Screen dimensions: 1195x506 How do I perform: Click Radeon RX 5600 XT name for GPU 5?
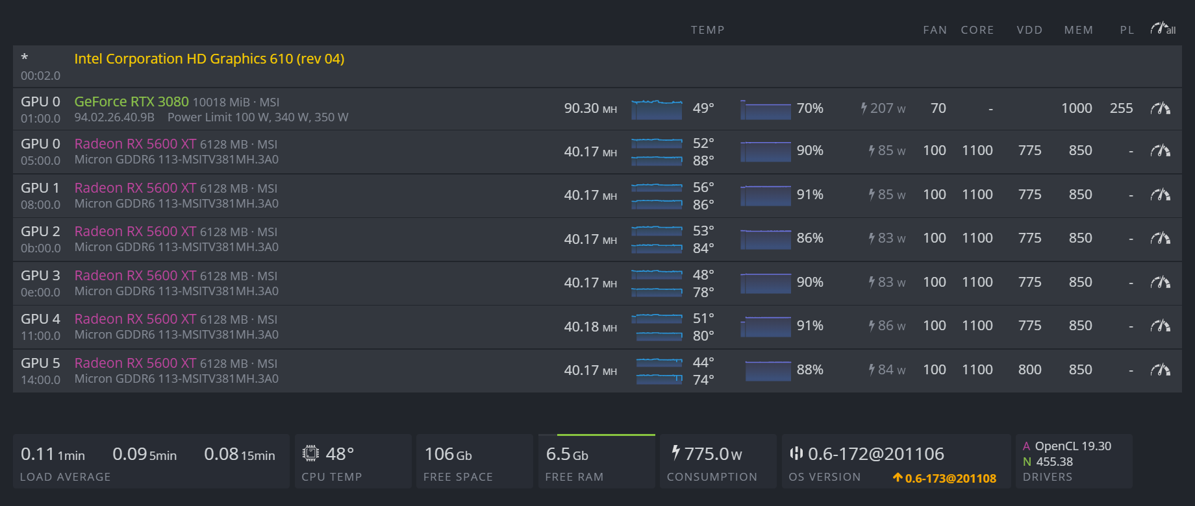click(x=135, y=363)
